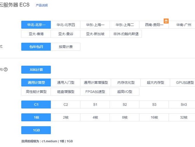Choose FPGA加速型 category
The width and height of the screenshot is (195, 147).
click(x=95, y=92)
